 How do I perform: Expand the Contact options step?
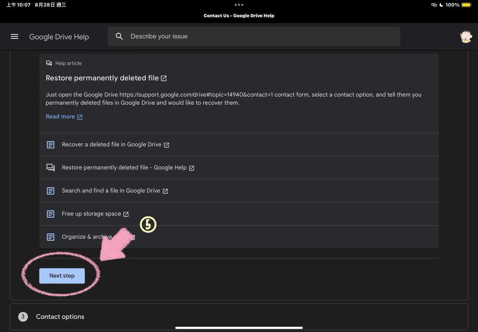(x=239, y=317)
